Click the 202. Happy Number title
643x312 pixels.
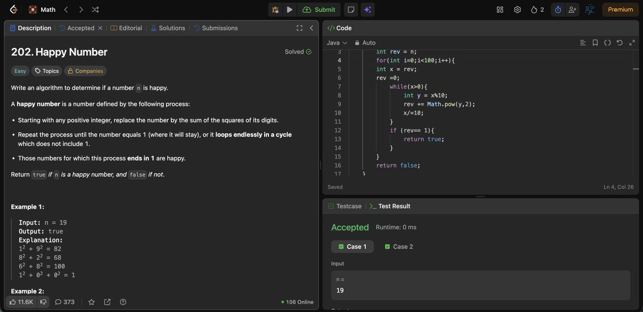click(59, 52)
